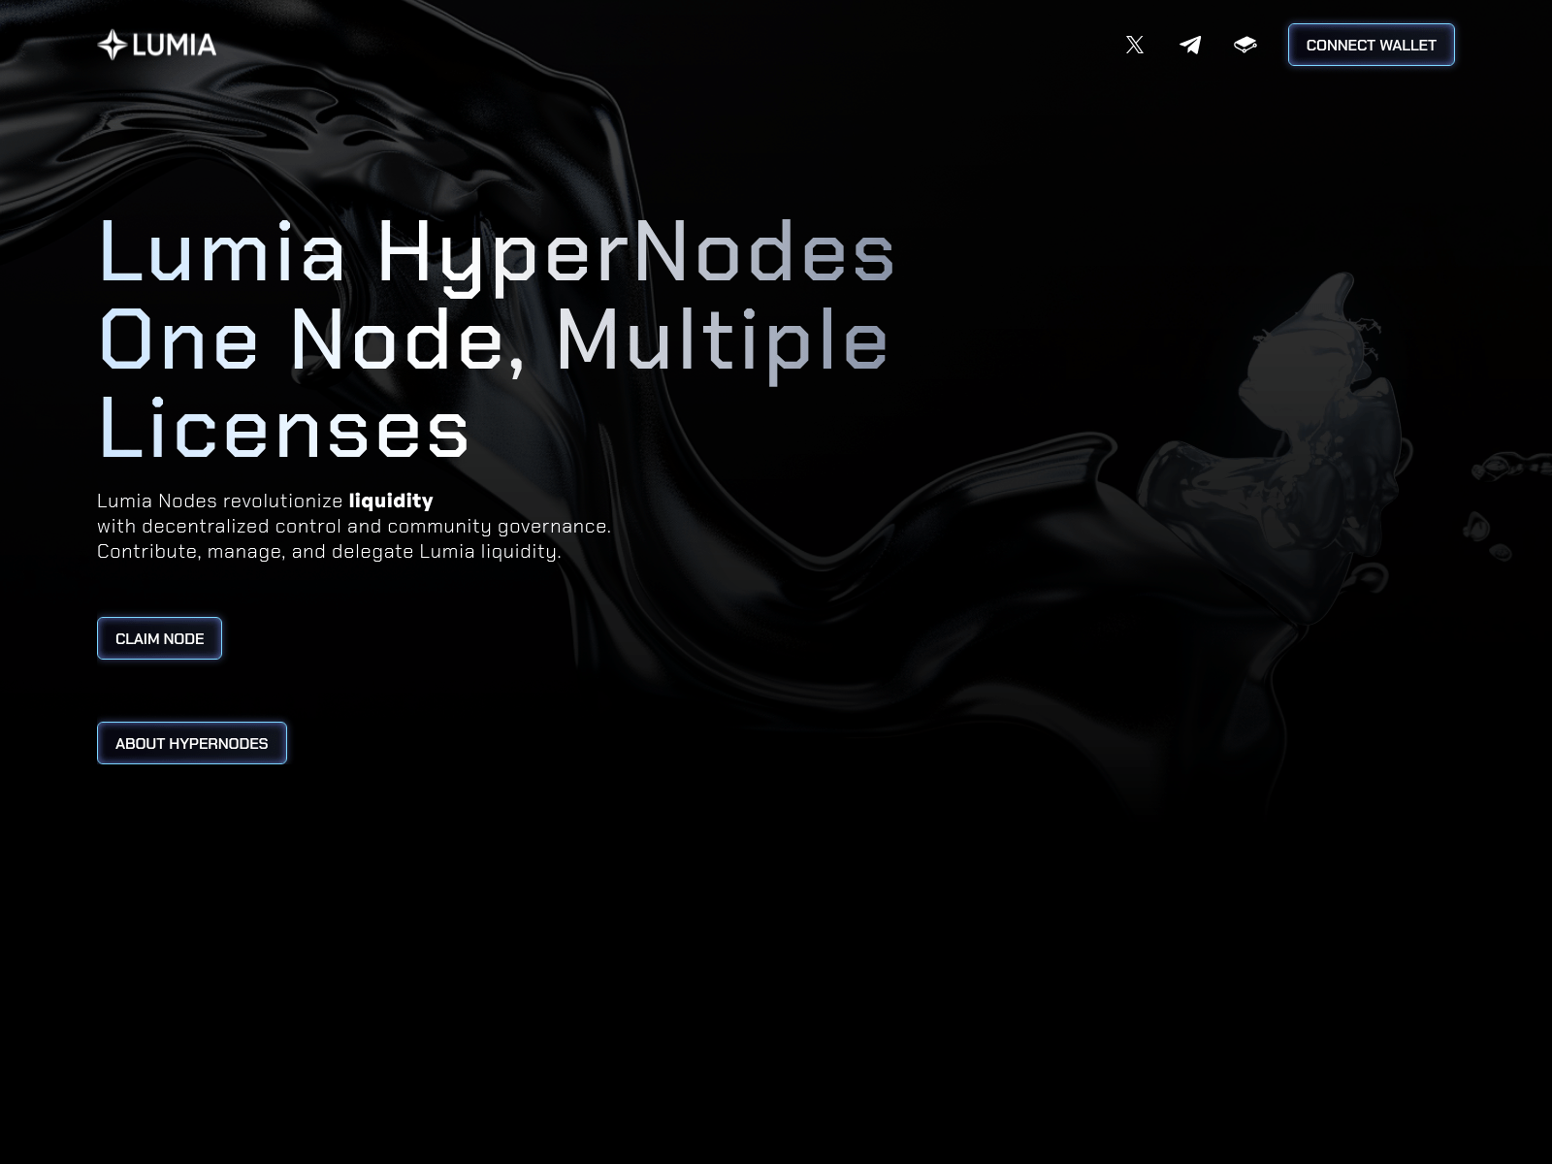Image resolution: width=1552 pixels, height=1164 pixels.
Task: Open the X (Twitter) social link
Action: [1134, 45]
